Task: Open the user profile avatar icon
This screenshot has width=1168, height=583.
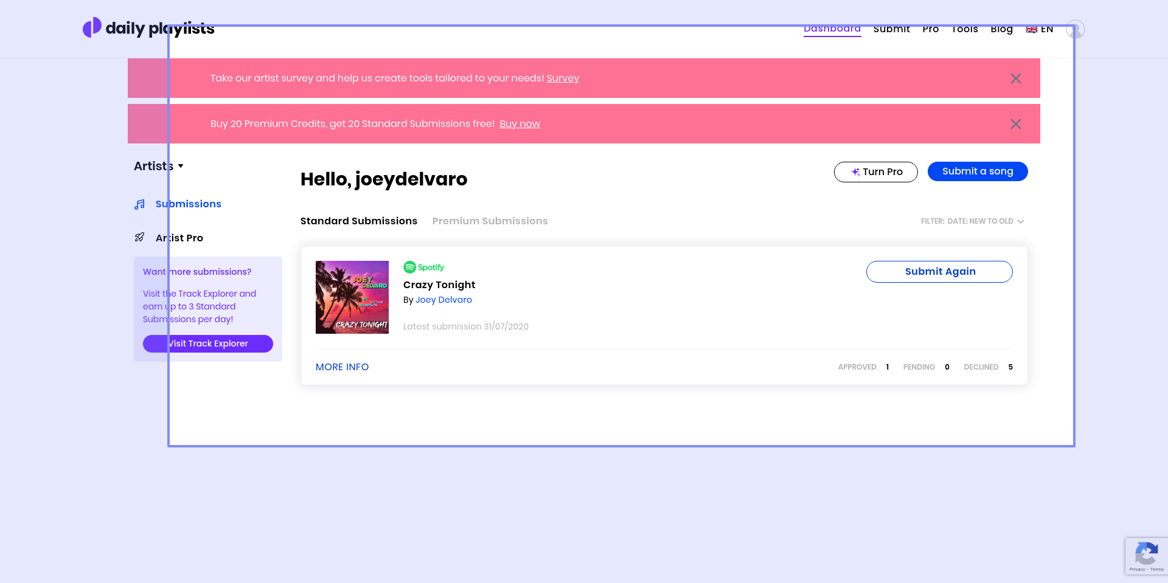Action: (1075, 29)
